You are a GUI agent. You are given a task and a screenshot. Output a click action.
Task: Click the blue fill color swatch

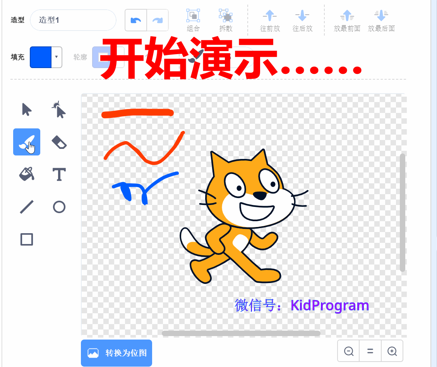pyautogui.click(x=41, y=57)
